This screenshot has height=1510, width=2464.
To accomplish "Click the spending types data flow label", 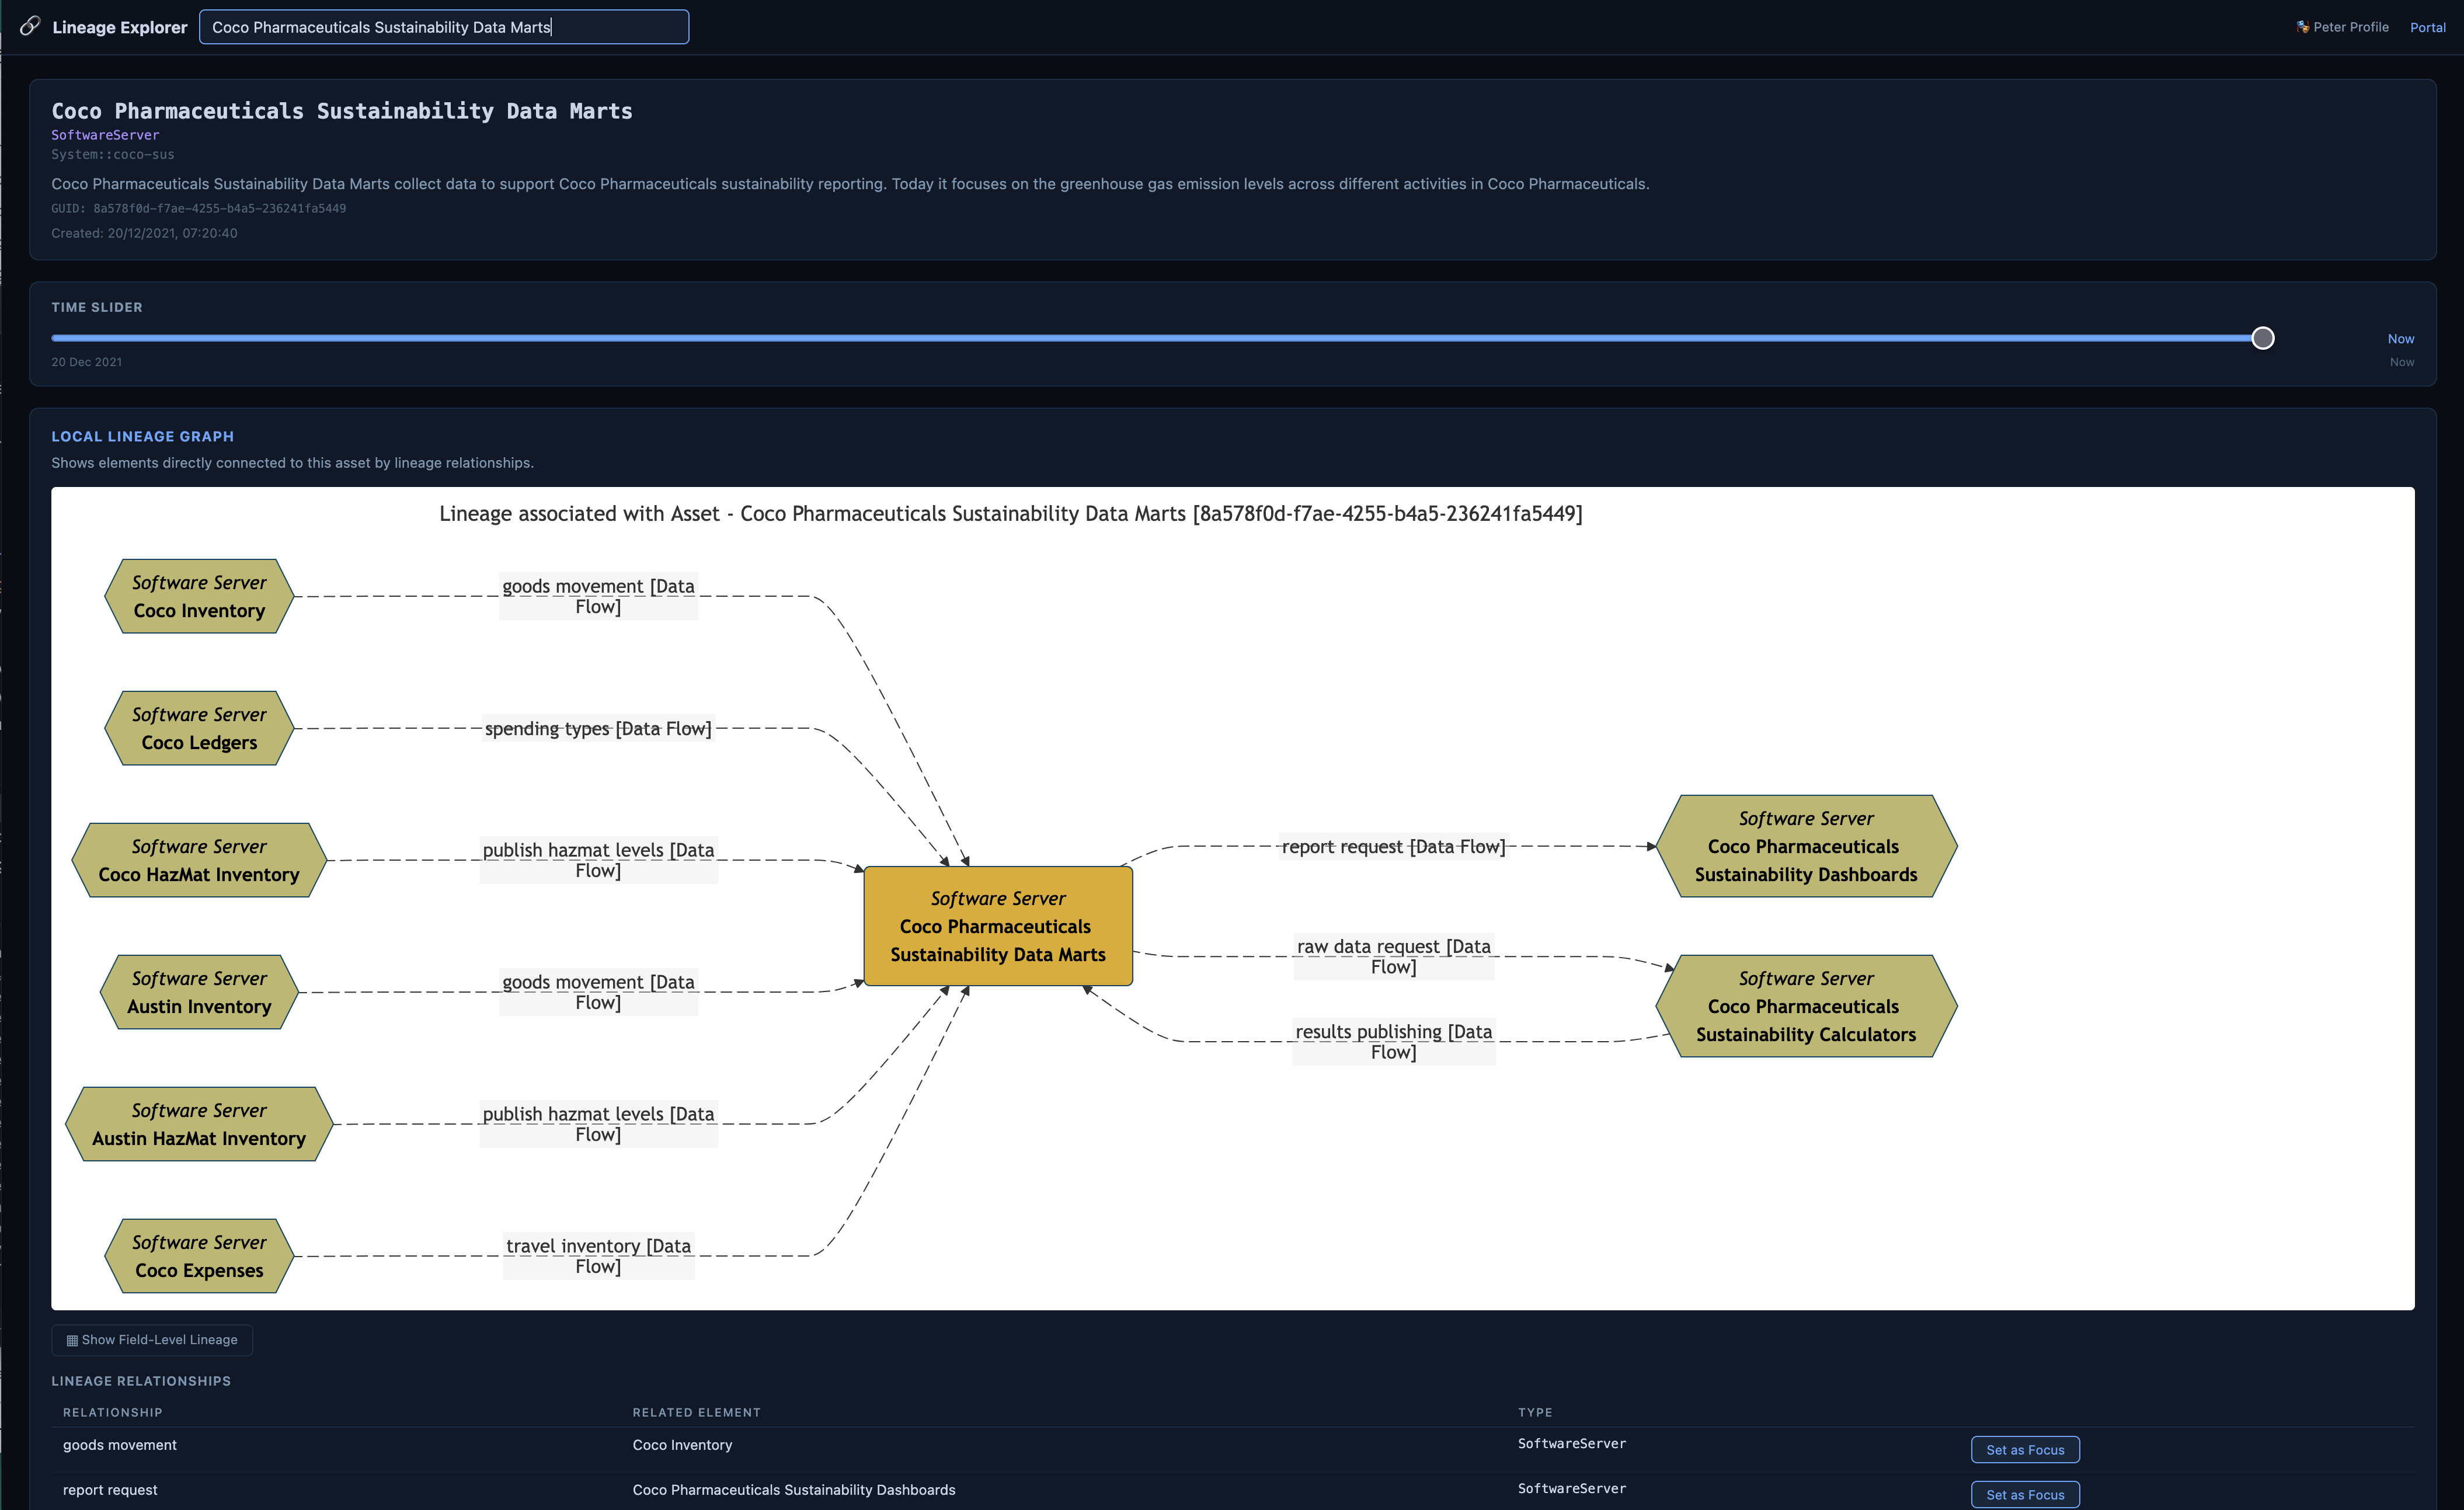I will tap(598, 729).
